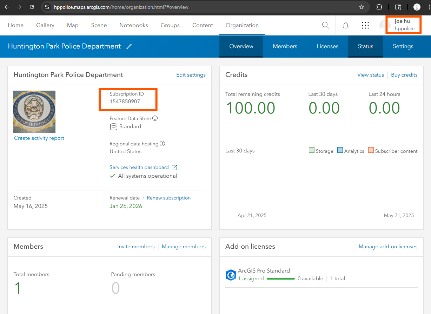Open browser profile avatar icon
The width and height of the screenshot is (431, 314).
(x=417, y=7)
